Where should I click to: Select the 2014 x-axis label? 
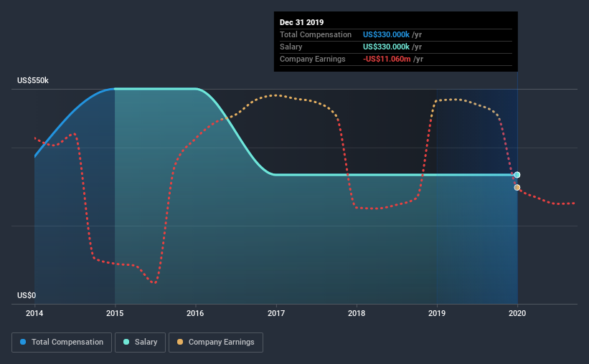click(x=34, y=313)
